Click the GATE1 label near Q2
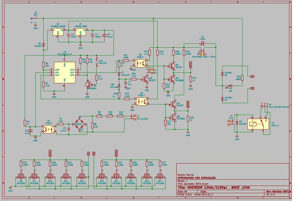The image size is (293, 201). pos(191,65)
